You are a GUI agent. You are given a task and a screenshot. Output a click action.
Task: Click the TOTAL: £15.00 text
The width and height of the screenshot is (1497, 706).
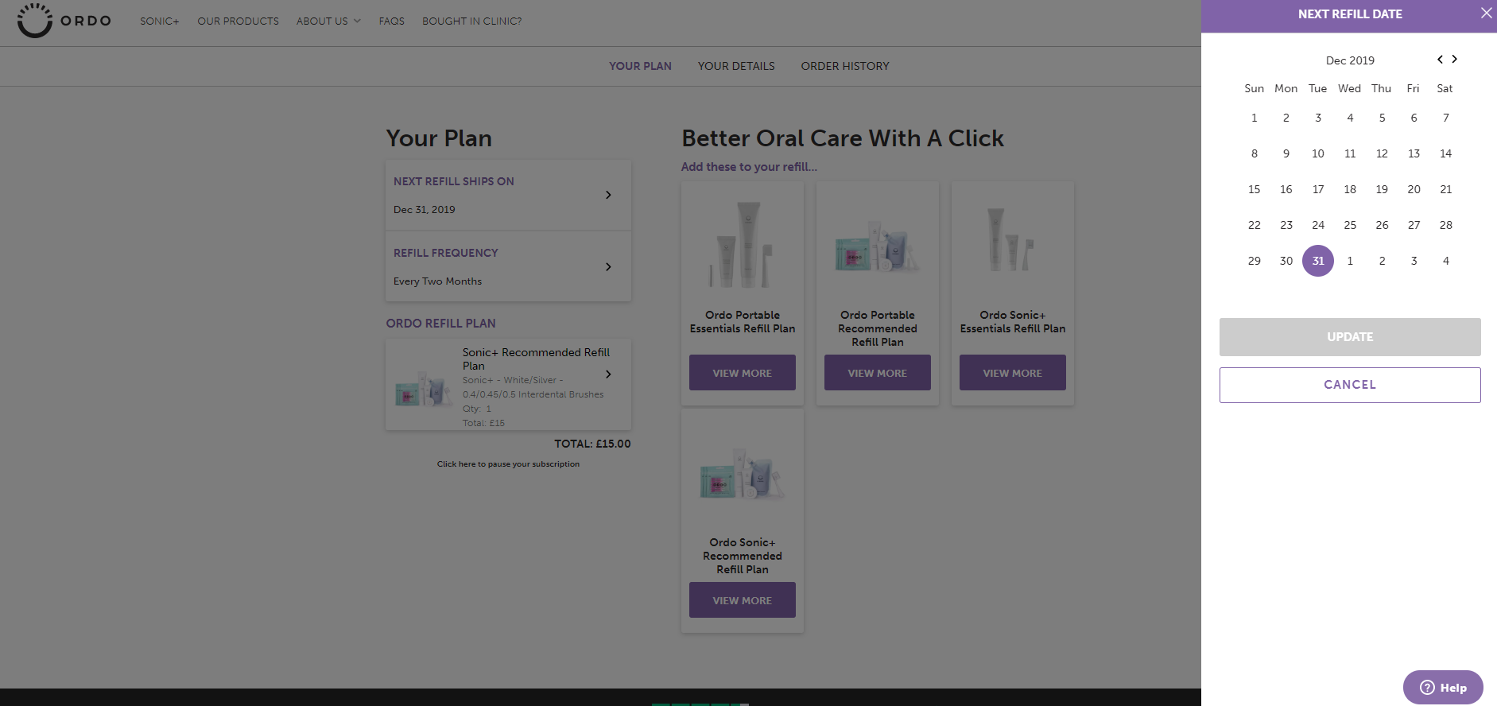(x=592, y=444)
